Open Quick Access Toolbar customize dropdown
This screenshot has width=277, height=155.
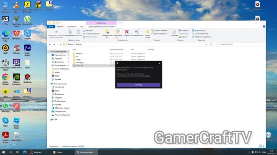pyautogui.click(x=60, y=23)
